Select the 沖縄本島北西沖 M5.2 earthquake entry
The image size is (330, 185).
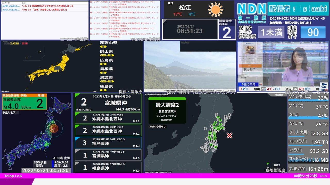[108, 130]
